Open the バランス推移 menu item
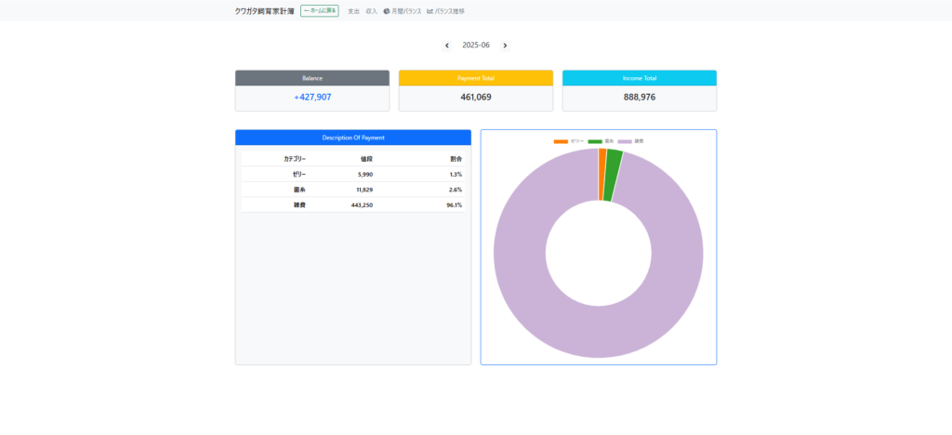The image size is (952, 435). (x=445, y=11)
